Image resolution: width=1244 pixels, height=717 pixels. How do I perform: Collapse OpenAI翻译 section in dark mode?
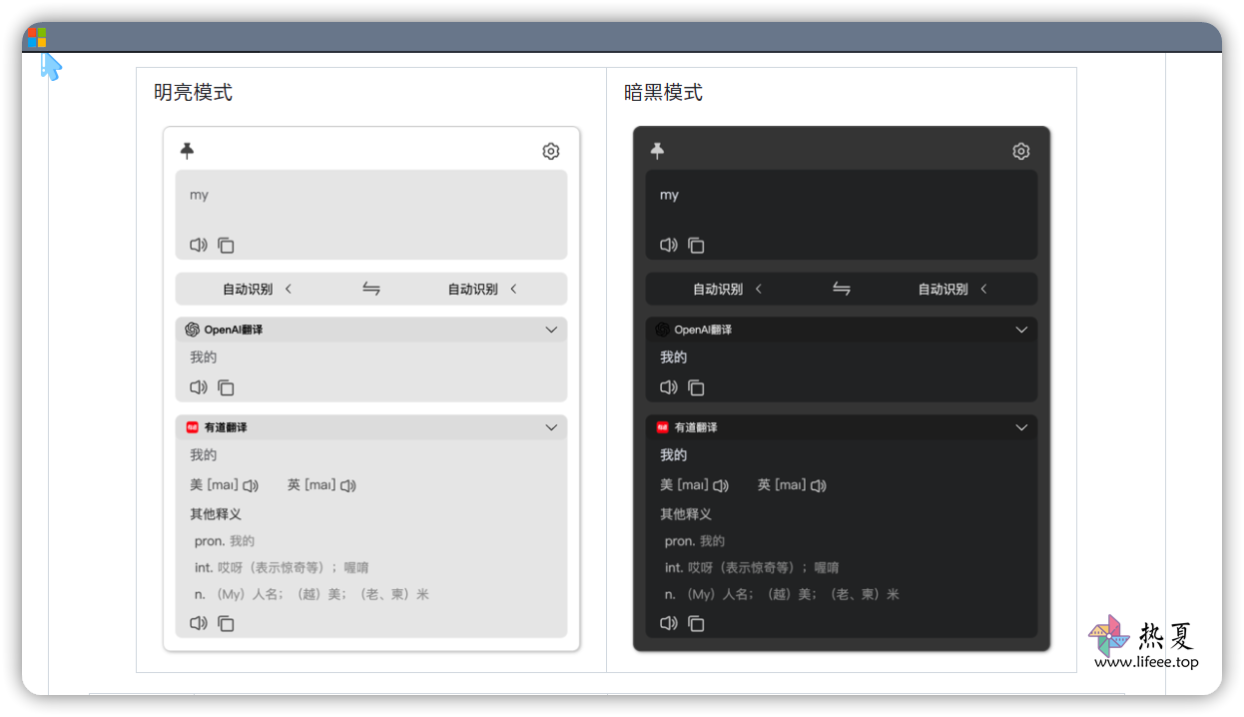1021,330
